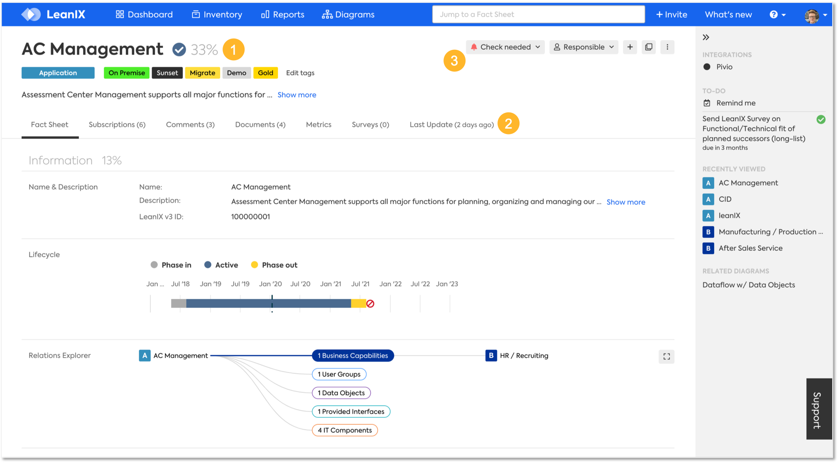The height and width of the screenshot is (463, 838).
Task: Expand the Responsible dropdown
Action: click(583, 47)
